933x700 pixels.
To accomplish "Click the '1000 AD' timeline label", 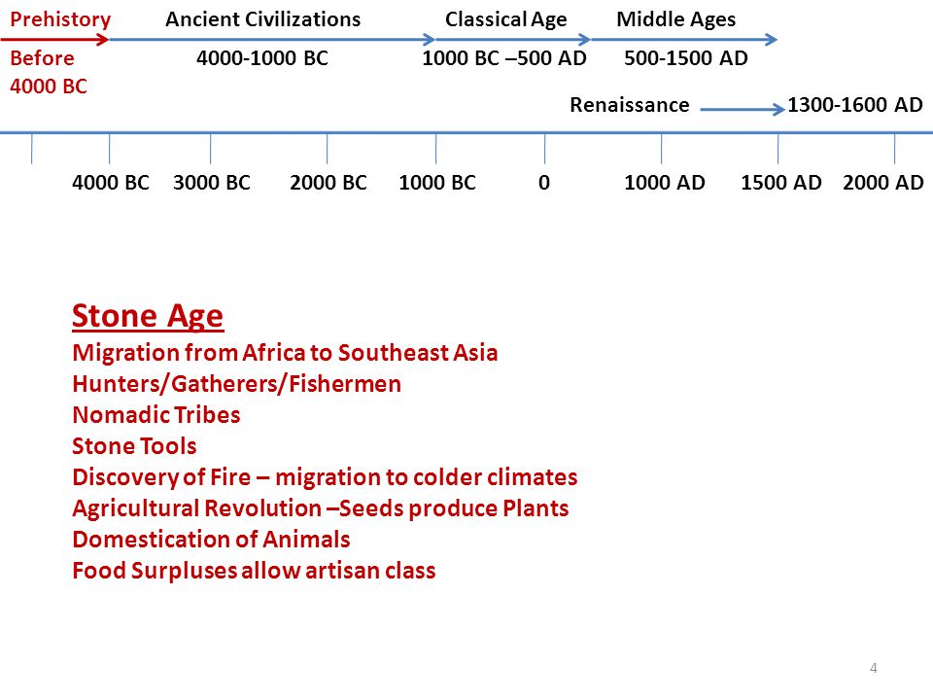I will tap(665, 183).
